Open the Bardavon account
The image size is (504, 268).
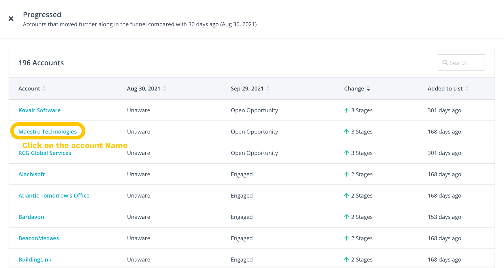[x=31, y=217]
